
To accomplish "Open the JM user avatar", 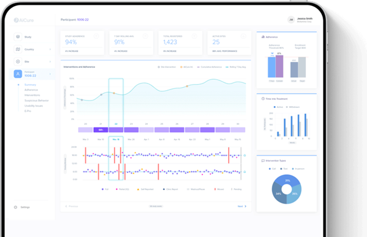I will (291, 20).
